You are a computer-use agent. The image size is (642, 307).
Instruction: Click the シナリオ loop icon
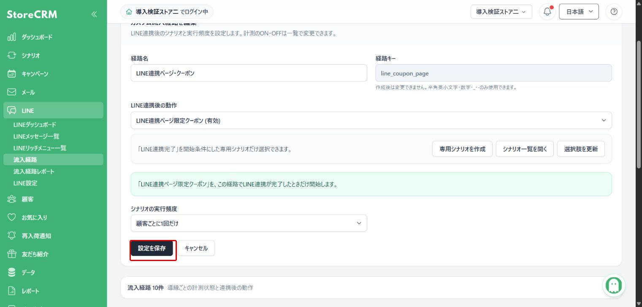point(12,55)
